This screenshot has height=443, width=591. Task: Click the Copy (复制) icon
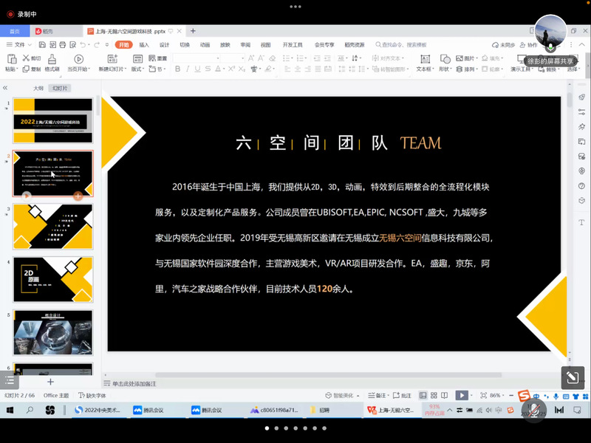[x=26, y=69]
